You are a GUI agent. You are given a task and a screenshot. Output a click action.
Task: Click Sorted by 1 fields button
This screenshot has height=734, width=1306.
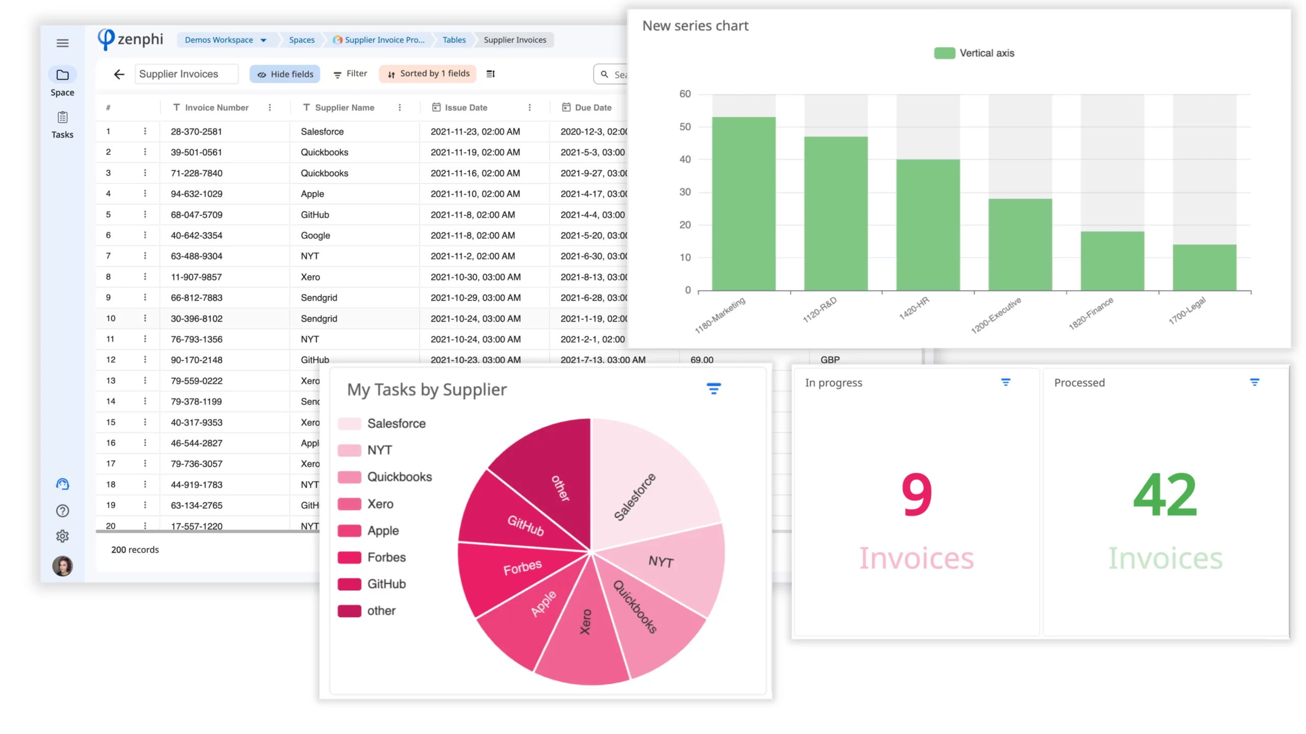[x=428, y=74]
